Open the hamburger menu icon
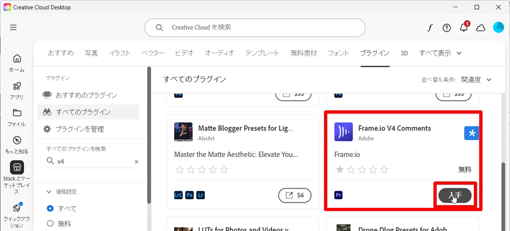 tap(13, 27)
